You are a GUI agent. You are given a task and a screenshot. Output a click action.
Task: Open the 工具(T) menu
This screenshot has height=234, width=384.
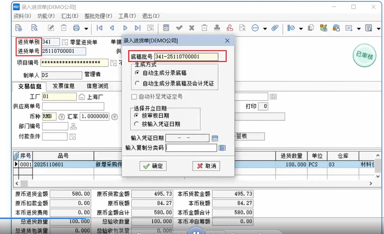(127, 16)
